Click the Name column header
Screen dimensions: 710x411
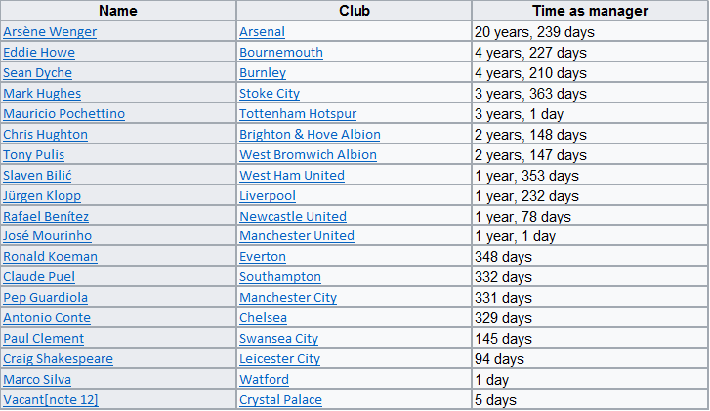[118, 11]
